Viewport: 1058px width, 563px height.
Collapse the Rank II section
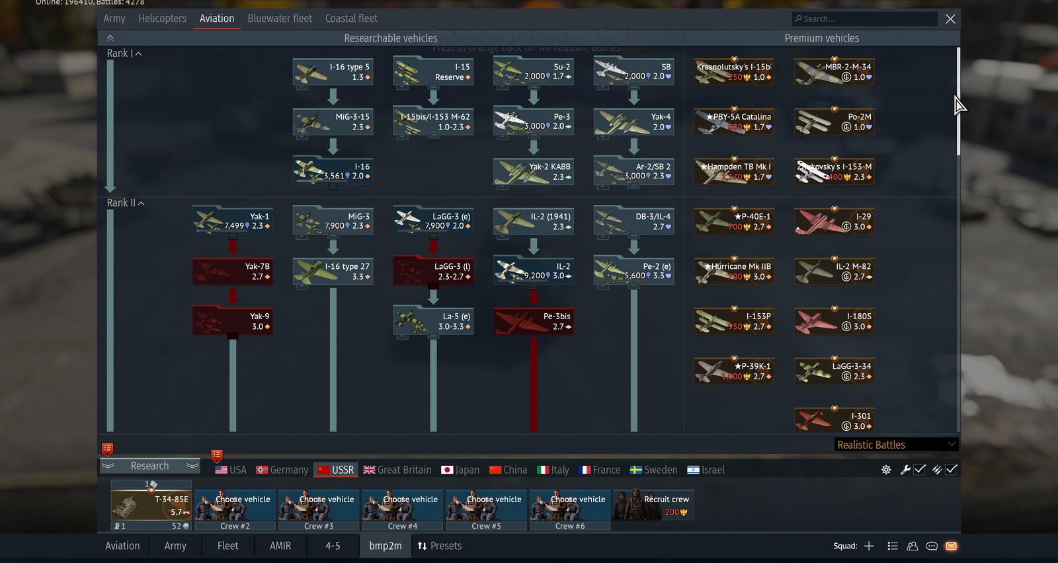click(126, 203)
